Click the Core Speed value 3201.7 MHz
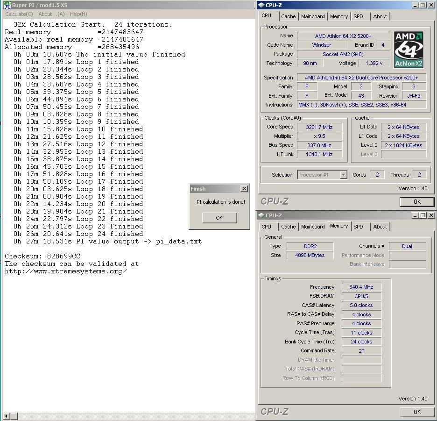The width and height of the screenshot is (437, 421). [x=319, y=127]
